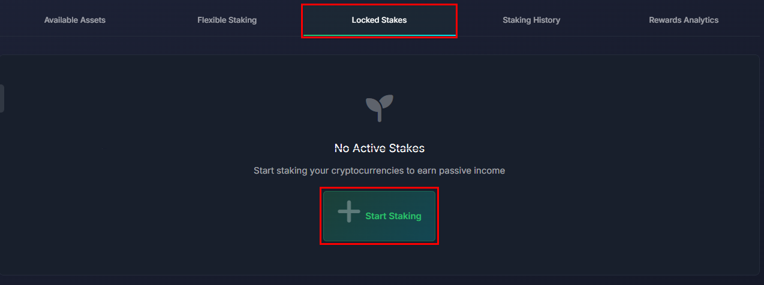Show the rewards analytics view
The image size is (764, 285).
click(x=683, y=20)
